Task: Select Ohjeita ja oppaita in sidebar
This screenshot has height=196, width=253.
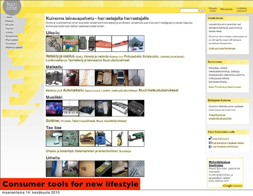Action: (14, 47)
